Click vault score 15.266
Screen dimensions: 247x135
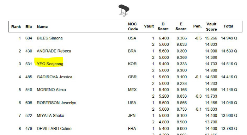click(211, 38)
